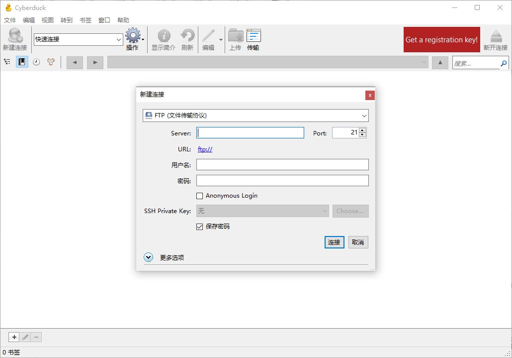Viewport: 512px width, 358px height.
Task: Click the 断开连接 eject icon
Action: point(496,36)
